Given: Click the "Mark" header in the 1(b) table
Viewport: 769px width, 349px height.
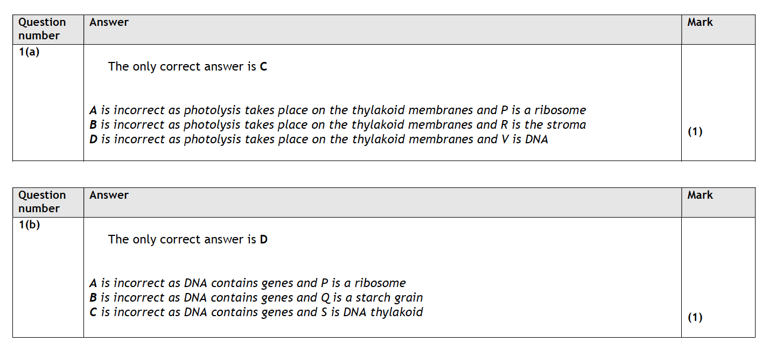Looking at the screenshot, I should click(700, 195).
